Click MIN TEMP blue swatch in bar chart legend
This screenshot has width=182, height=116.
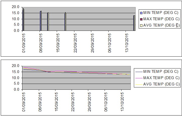click(x=141, y=13)
